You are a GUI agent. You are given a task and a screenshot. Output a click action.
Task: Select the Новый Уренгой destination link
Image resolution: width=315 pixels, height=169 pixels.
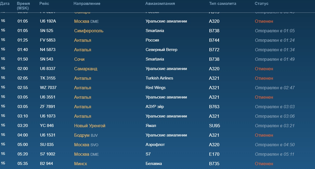coord(90,126)
